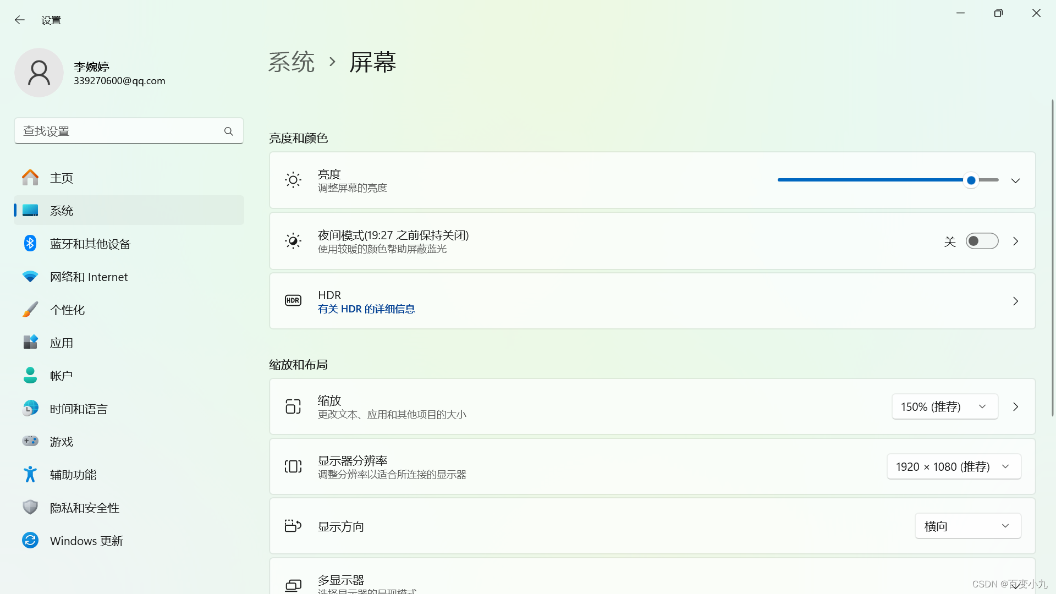Click the 显示方向 orientation icon
The height and width of the screenshot is (594, 1056).
click(x=293, y=525)
